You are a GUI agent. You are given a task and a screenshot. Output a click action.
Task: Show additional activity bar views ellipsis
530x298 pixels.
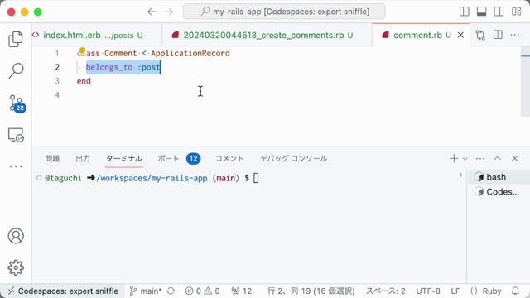[16, 166]
